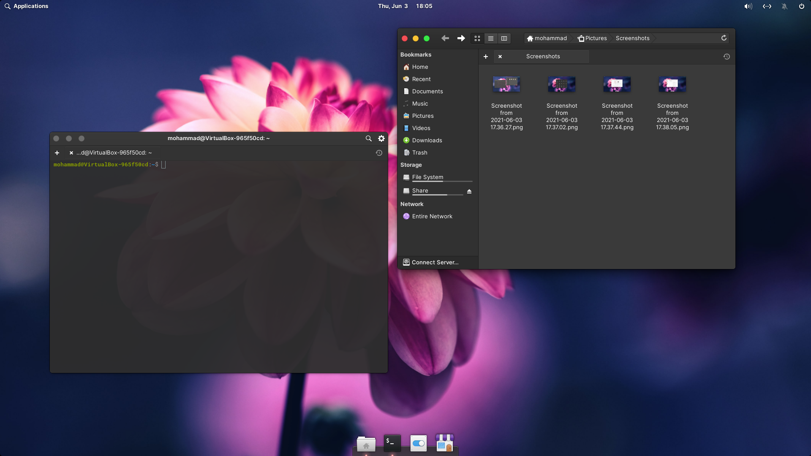Image resolution: width=811 pixels, height=456 pixels.
Task: Open terminal closed tabs history icon
Action: [379, 153]
